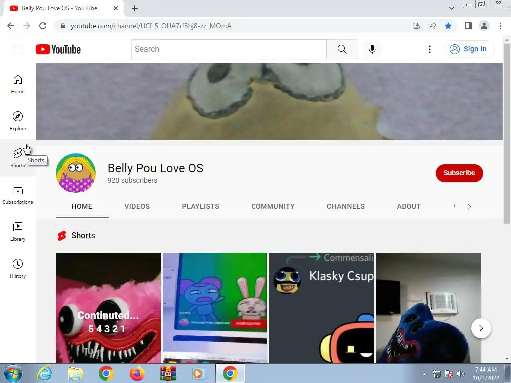
Task: Open Shorts in the sidebar
Action: (x=18, y=158)
